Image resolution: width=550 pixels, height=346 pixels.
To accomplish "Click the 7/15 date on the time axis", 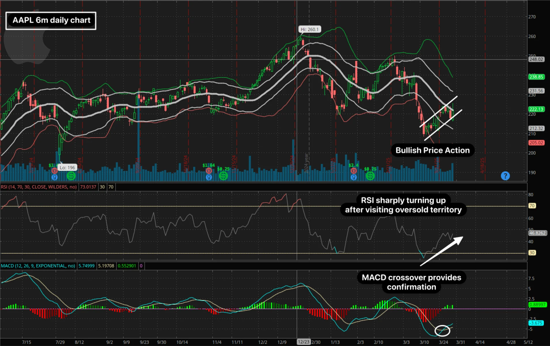I will (x=26, y=342).
